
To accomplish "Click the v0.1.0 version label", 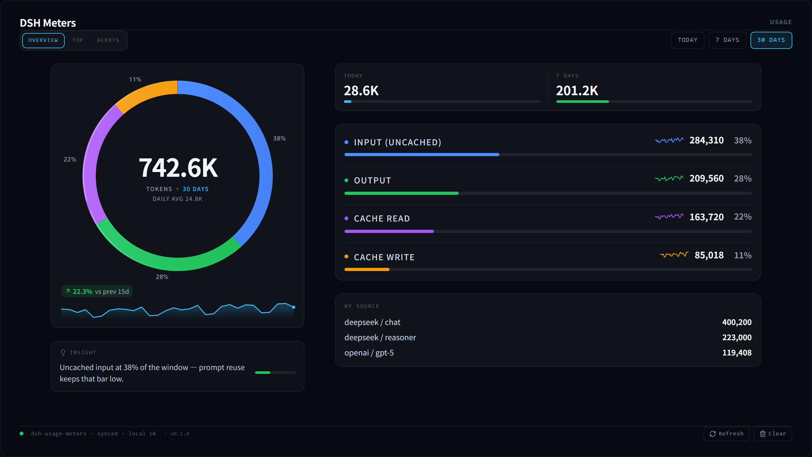I will 180,434.
